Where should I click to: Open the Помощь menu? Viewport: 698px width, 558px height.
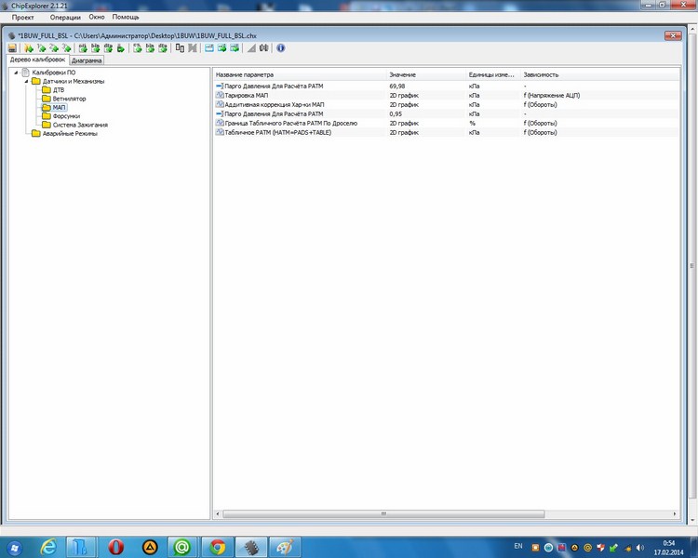(125, 18)
